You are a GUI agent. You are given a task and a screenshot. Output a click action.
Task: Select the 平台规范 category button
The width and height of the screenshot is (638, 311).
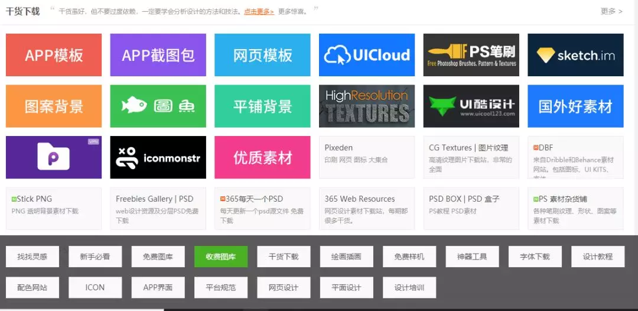tap(220, 287)
